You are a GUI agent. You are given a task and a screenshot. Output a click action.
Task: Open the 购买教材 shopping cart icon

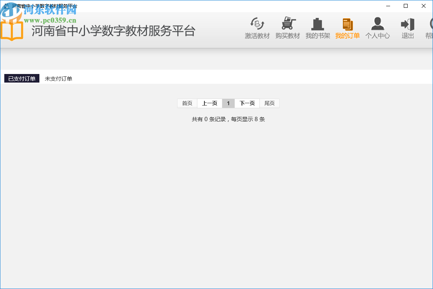click(288, 27)
